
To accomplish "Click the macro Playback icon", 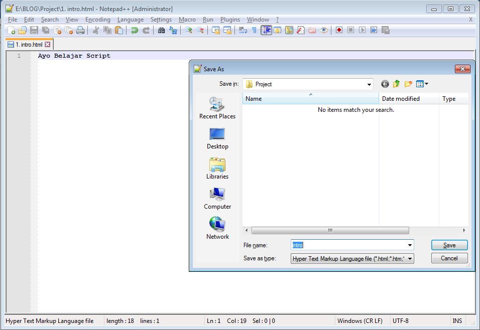I will point(362,30).
